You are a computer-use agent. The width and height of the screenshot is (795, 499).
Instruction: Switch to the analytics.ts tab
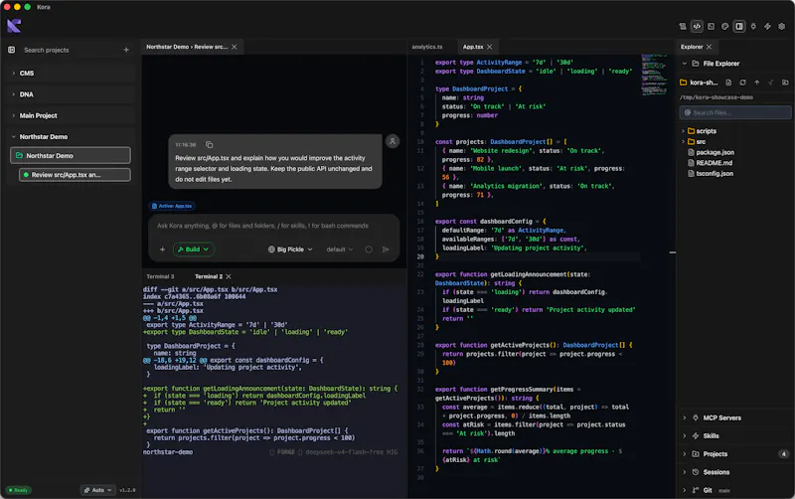pos(427,47)
